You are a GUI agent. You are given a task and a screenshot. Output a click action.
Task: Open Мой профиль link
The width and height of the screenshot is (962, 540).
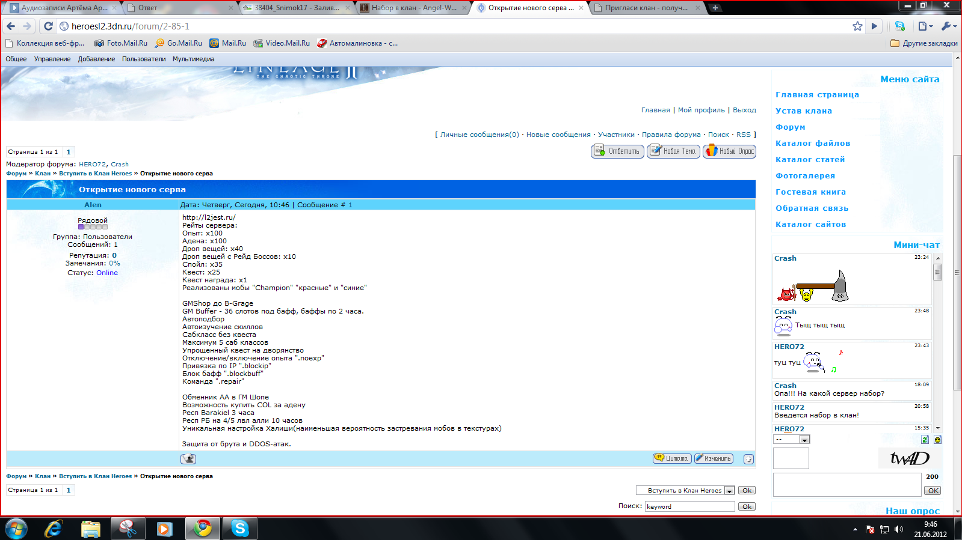tap(701, 110)
